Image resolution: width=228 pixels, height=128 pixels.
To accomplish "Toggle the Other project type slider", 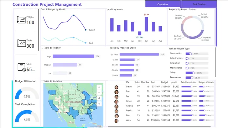I will point(197,73).
